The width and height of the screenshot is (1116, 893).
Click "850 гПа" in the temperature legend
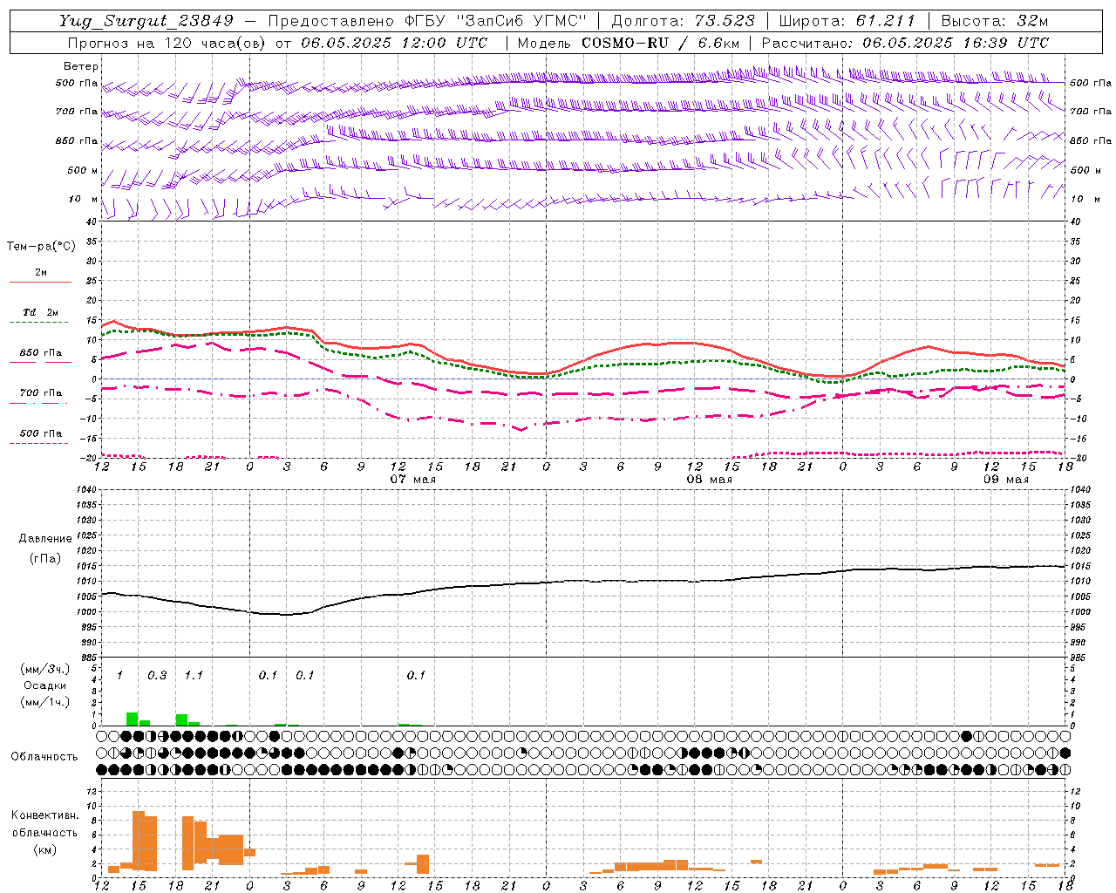coord(41,353)
